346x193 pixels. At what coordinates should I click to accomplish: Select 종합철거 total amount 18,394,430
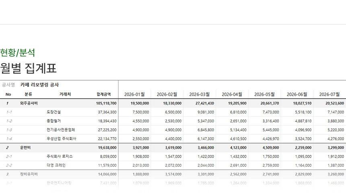coord(107,121)
